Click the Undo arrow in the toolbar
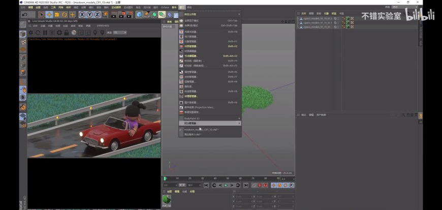442x210 pixels. point(24,15)
